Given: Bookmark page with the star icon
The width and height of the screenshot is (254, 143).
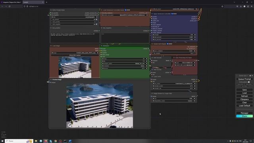Looking at the screenshot, I should 222,6.
